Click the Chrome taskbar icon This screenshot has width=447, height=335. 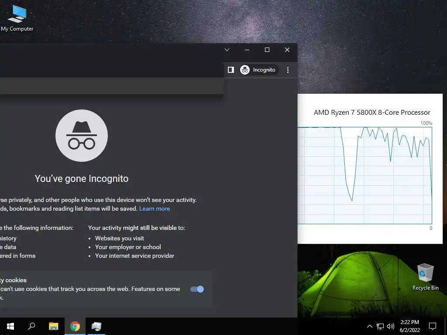pos(75,326)
